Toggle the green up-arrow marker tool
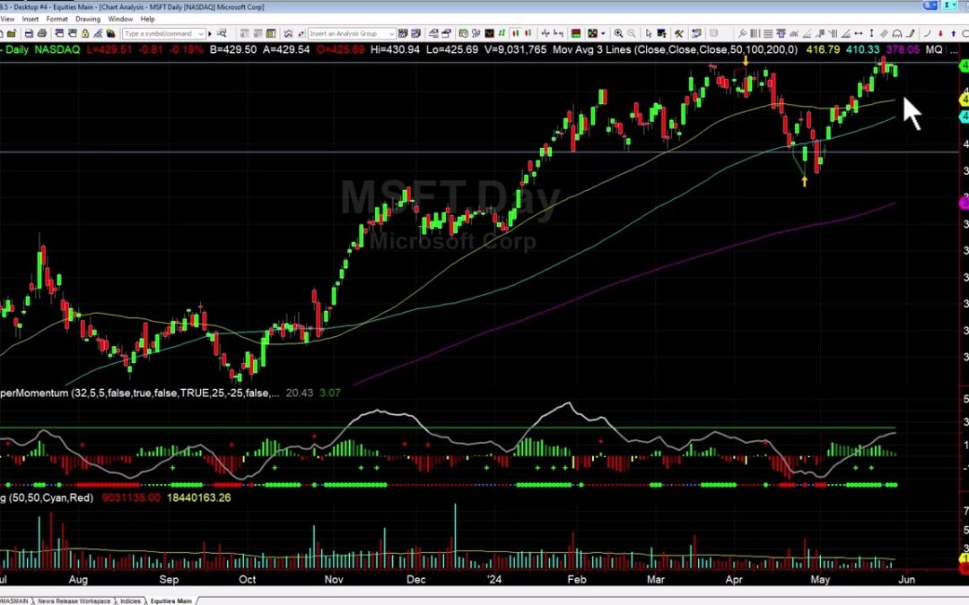Viewport: 969px width, 605px height. point(953,34)
